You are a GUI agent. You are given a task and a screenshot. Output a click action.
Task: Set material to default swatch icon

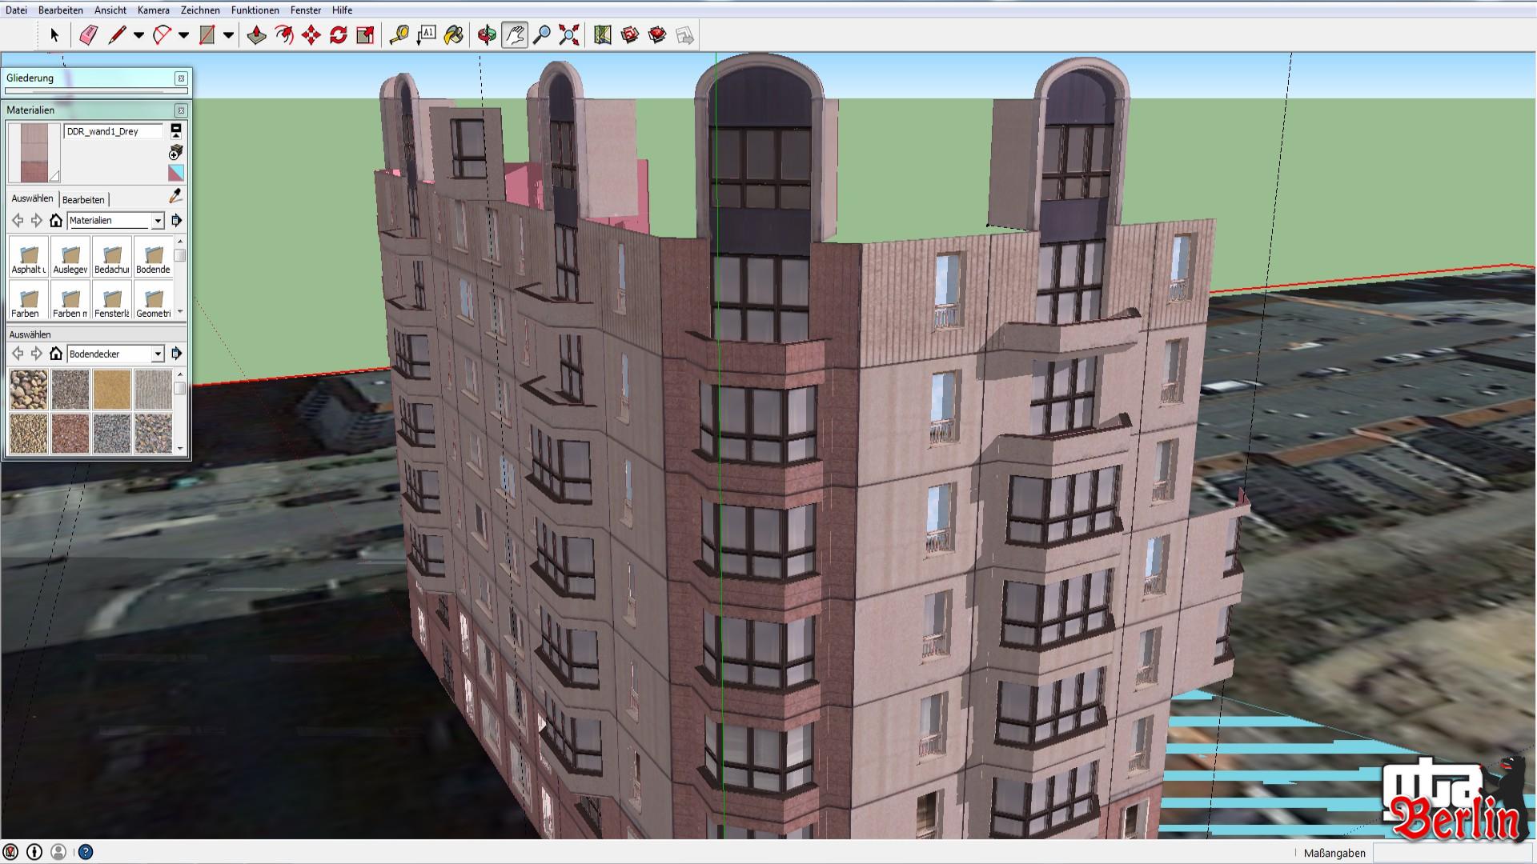pyautogui.click(x=176, y=173)
